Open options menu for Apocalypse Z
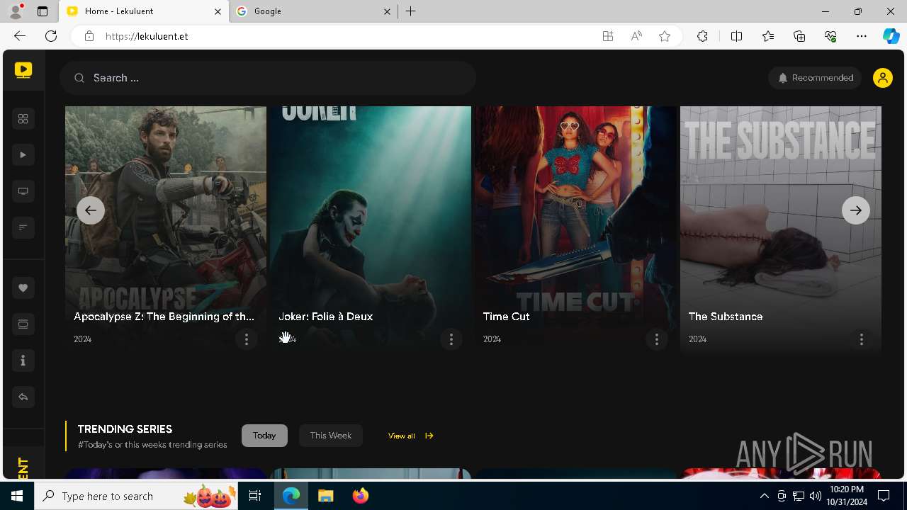The width and height of the screenshot is (907, 510). click(x=247, y=339)
